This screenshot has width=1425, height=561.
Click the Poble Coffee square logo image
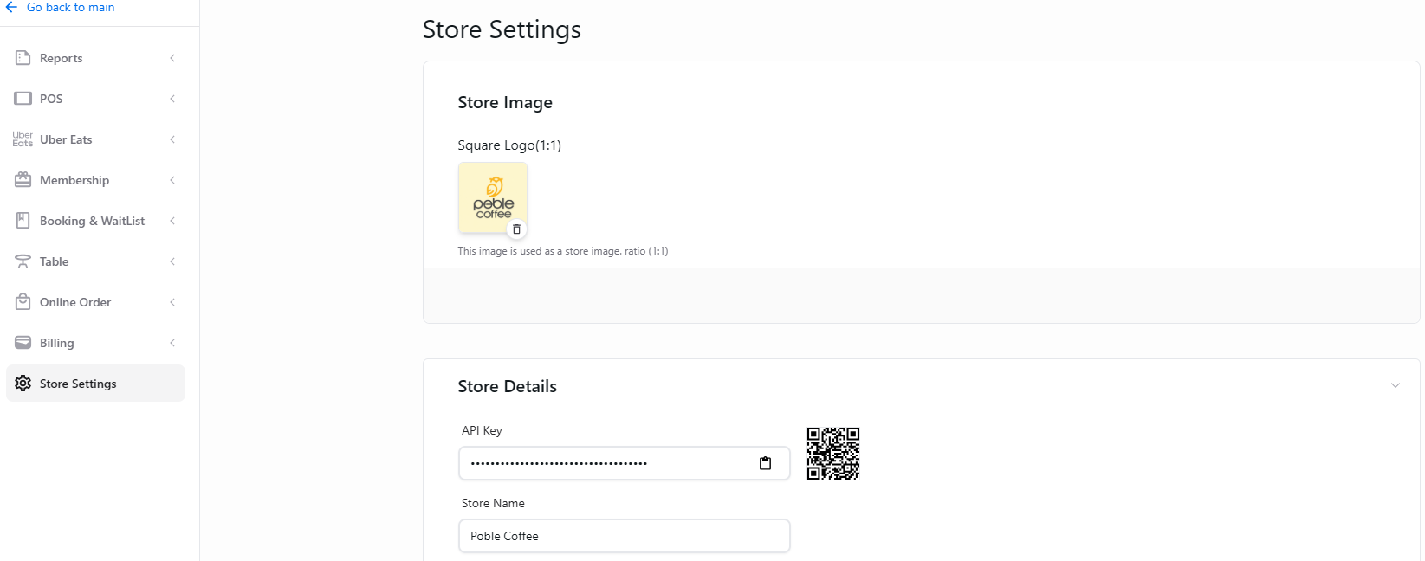tap(493, 197)
